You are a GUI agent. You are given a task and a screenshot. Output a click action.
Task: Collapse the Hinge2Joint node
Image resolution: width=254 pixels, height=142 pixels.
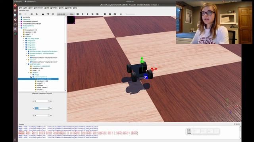point(24,49)
